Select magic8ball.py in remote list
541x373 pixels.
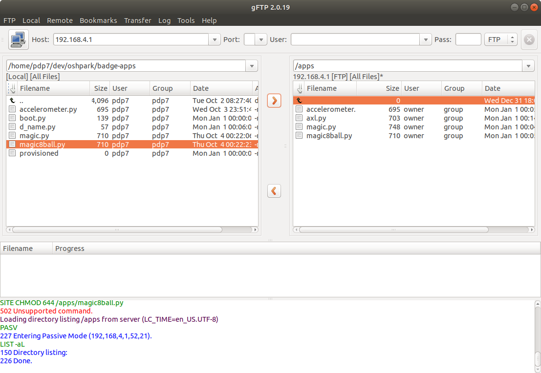tap(329, 136)
